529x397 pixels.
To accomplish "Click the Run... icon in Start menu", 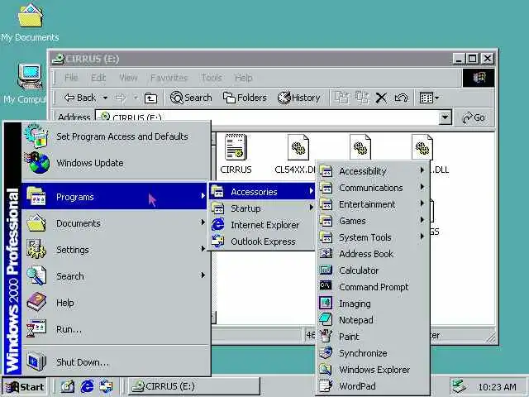I will pos(36,329).
